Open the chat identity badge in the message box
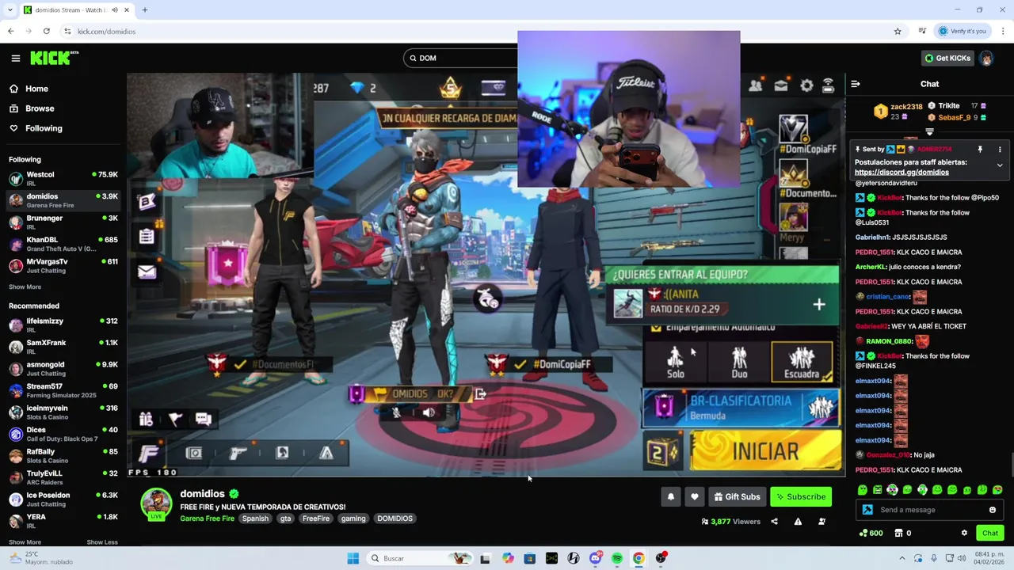This screenshot has width=1014, height=570. coord(867,510)
